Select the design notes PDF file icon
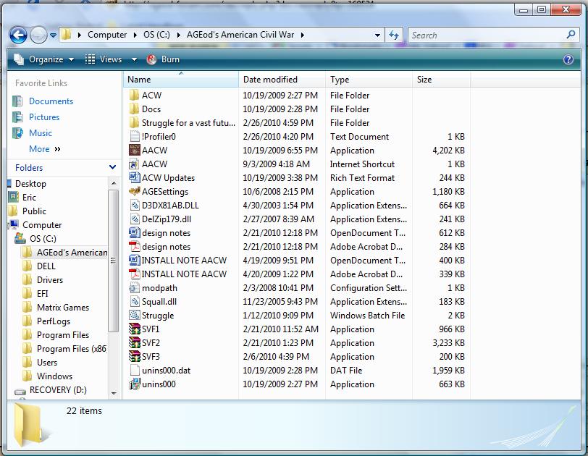 [134, 247]
